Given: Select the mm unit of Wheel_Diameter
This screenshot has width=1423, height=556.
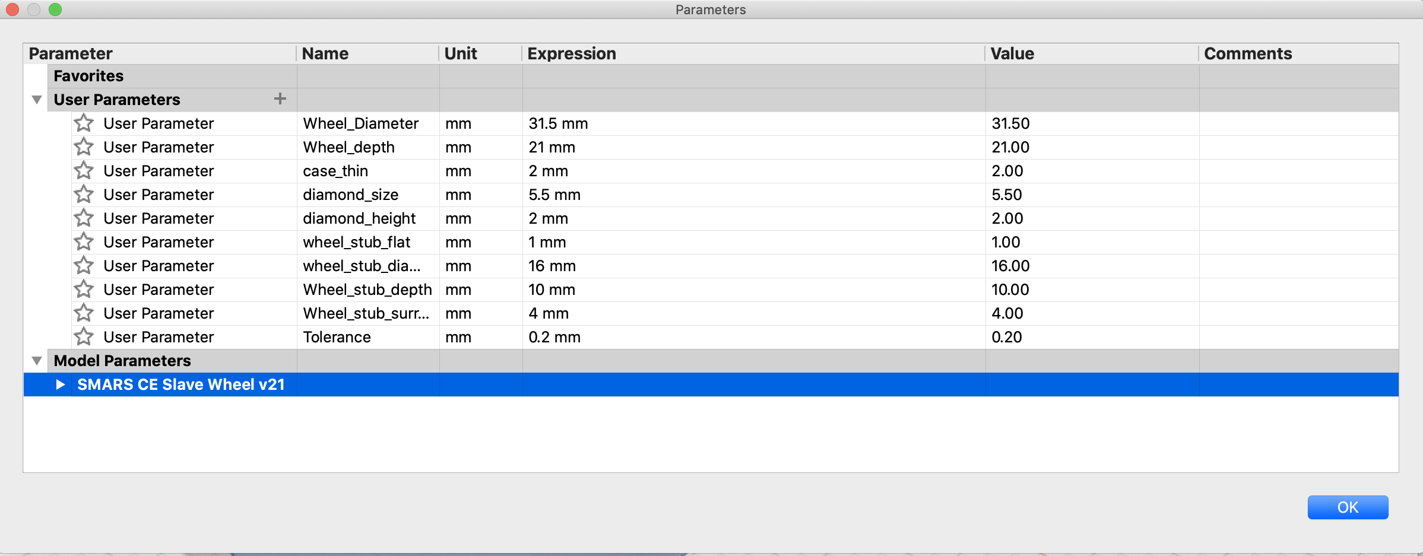Looking at the screenshot, I should point(481,123).
